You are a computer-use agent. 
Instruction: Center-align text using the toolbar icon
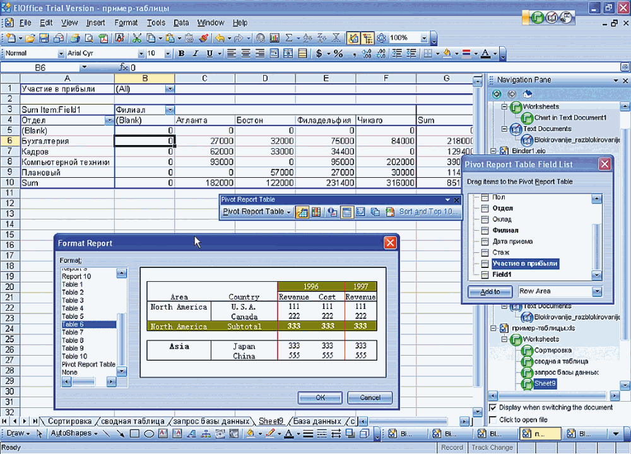(x=246, y=54)
